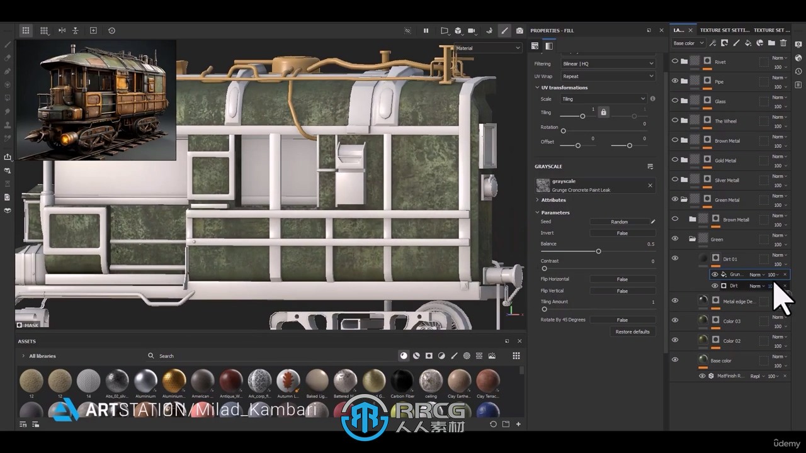This screenshot has height=453, width=806.
Task: Click the Restore defaults button
Action: pyautogui.click(x=633, y=332)
